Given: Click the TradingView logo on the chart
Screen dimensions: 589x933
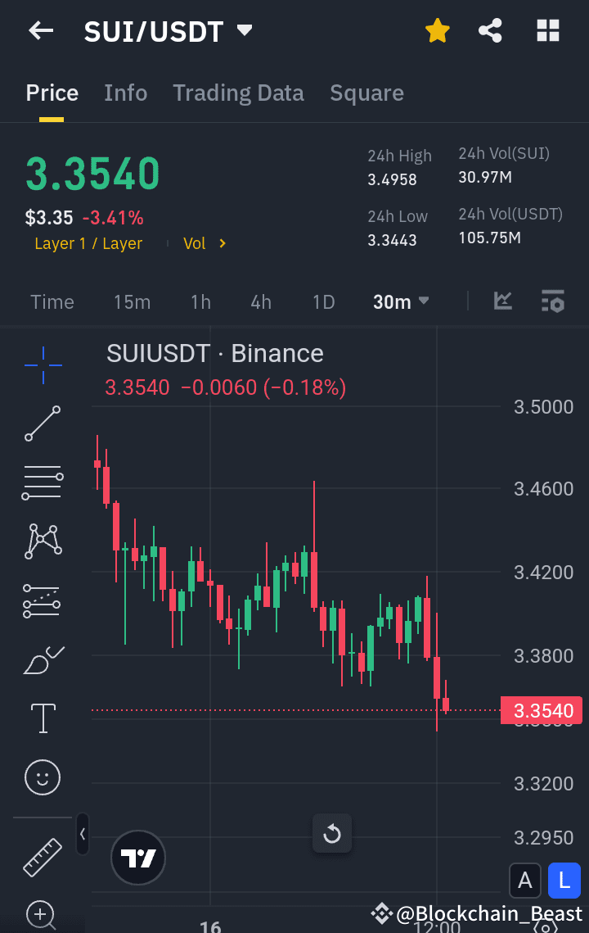Looking at the screenshot, I should coord(137,858).
